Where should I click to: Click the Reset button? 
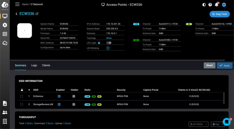pyautogui.click(x=210, y=65)
